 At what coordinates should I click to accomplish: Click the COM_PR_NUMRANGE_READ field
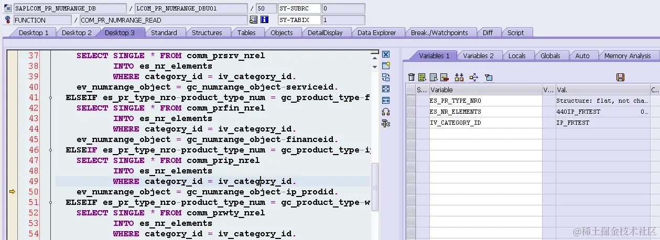tap(164, 20)
